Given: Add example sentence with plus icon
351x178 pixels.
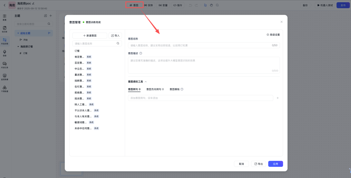Looking at the screenshot, I should (278, 98).
